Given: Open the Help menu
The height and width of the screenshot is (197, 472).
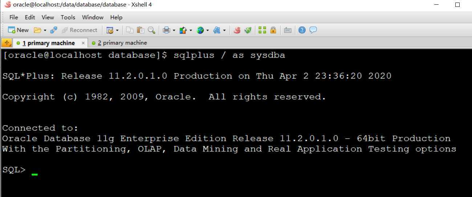Looking at the screenshot, I should pos(116,17).
